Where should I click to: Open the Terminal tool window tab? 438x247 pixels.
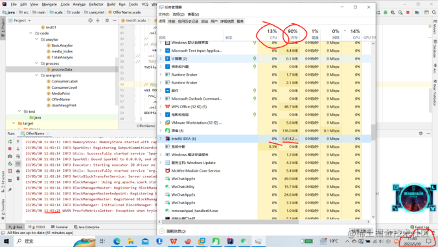59,227
